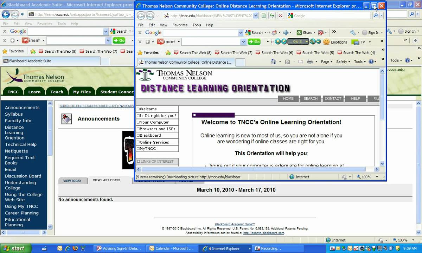Image resolution: width=422 pixels, height=253 pixels.
Task: Click Thomas Nelson logo on orientation page
Action: click(x=174, y=75)
